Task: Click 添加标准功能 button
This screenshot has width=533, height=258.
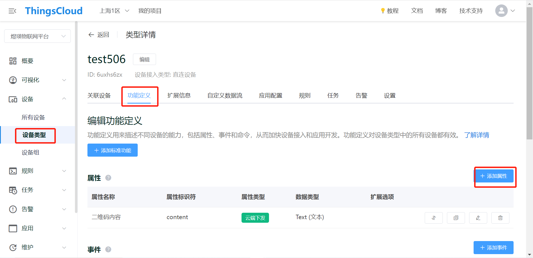Action: tap(112, 150)
